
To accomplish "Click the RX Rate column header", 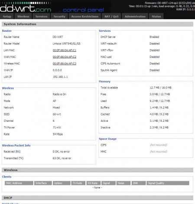I will click(94, 183).
